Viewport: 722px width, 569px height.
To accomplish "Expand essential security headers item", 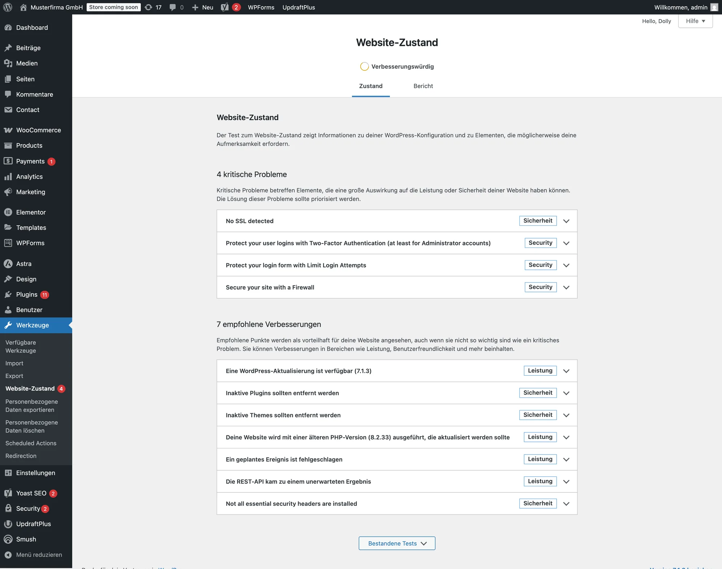I will (x=397, y=504).
